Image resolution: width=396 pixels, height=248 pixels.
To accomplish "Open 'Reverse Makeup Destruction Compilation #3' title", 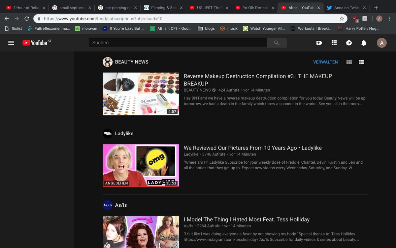I will click(x=258, y=80).
